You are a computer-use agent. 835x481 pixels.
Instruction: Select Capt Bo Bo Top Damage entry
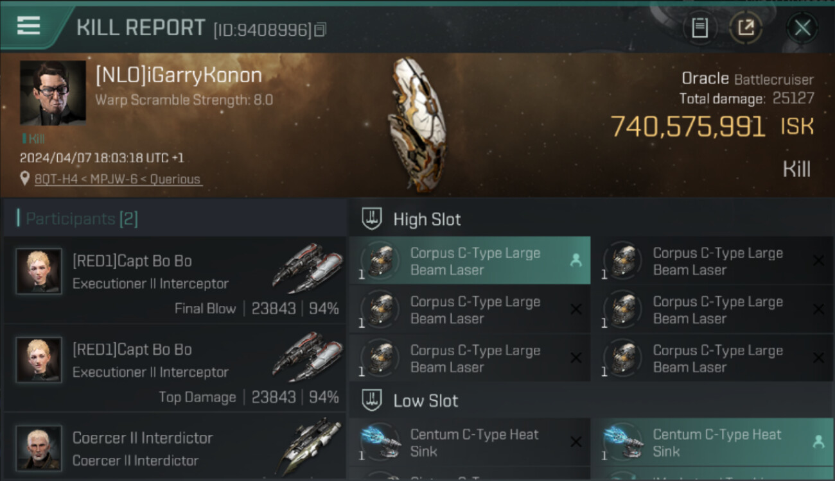click(175, 369)
